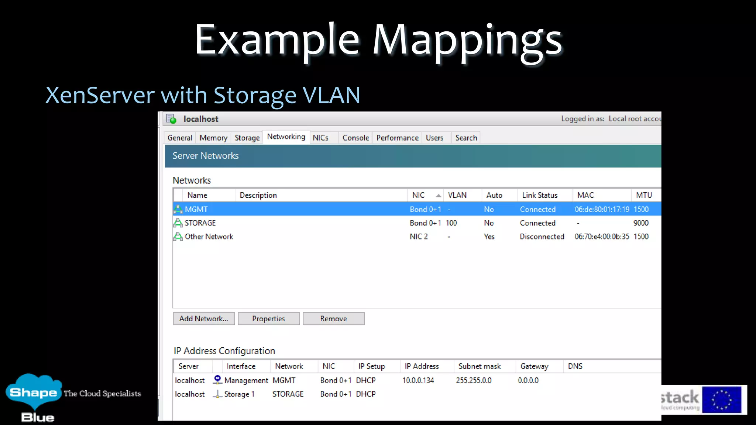Click the localhost server icon in header
Image resolution: width=756 pixels, height=425 pixels.
tap(171, 119)
